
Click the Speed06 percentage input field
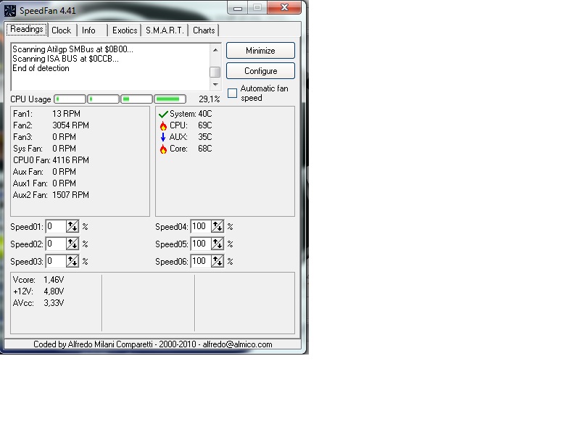coord(201,261)
